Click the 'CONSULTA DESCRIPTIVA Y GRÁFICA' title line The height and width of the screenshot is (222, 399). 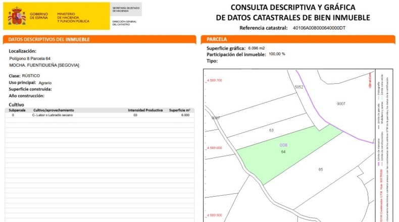[293, 8]
